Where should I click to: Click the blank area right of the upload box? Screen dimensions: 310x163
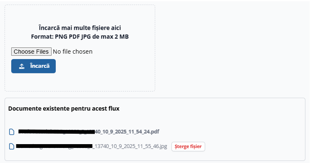click(231, 47)
